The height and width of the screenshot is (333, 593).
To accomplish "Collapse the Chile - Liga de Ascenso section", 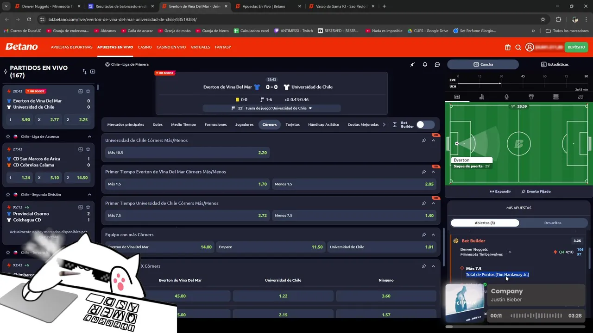I will [89, 136].
